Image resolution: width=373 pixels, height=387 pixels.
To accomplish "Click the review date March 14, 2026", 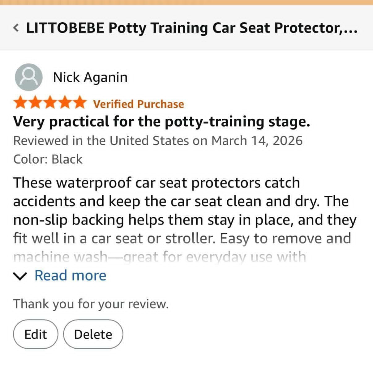I will 257,141.
